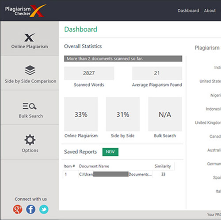Image resolution: width=221 pixels, height=221 pixels.
Task: Click the green NEW button
Action: coord(110,152)
